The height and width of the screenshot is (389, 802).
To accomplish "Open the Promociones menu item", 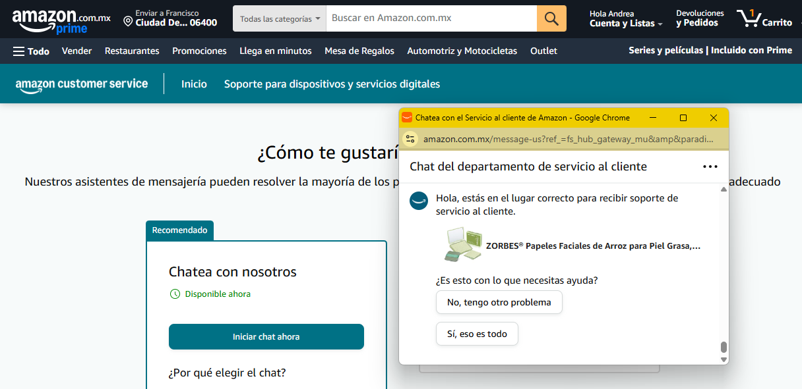I will [199, 51].
